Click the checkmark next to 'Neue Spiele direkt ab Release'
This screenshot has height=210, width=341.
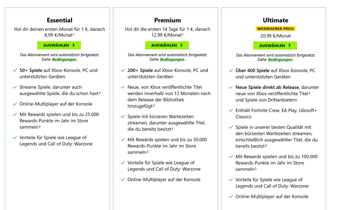tap(231, 88)
